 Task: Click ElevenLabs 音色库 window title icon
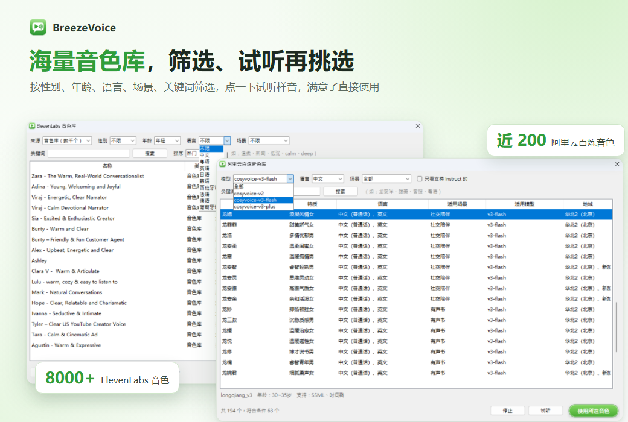click(32, 126)
